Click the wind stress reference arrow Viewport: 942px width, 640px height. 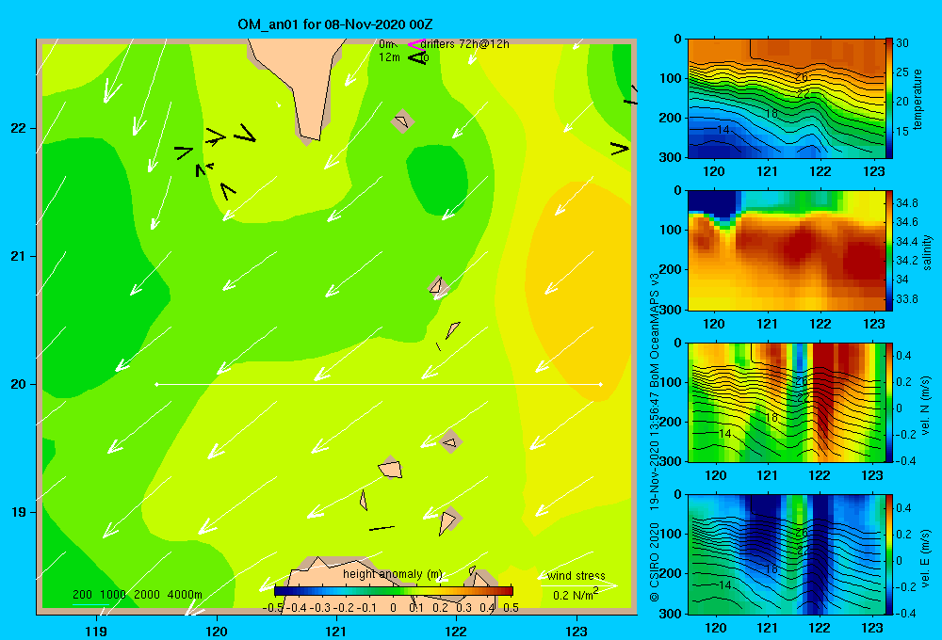[x=579, y=584]
